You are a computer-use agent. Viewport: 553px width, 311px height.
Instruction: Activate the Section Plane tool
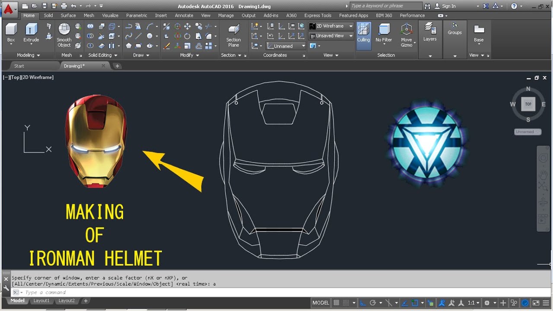[x=233, y=35]
